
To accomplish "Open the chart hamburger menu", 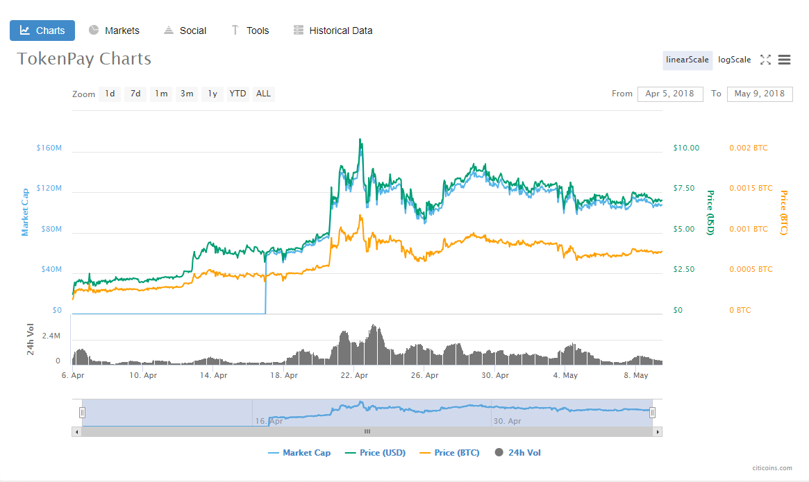I will (784, 60).
